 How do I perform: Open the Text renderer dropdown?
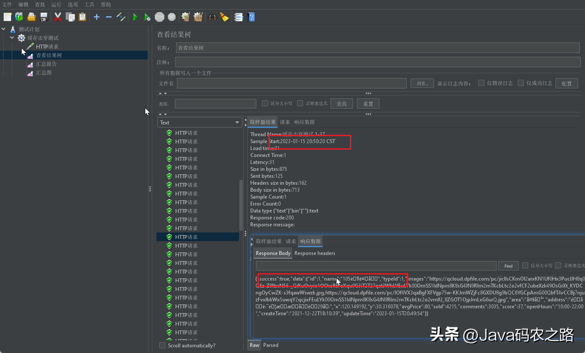pos(199,123)
